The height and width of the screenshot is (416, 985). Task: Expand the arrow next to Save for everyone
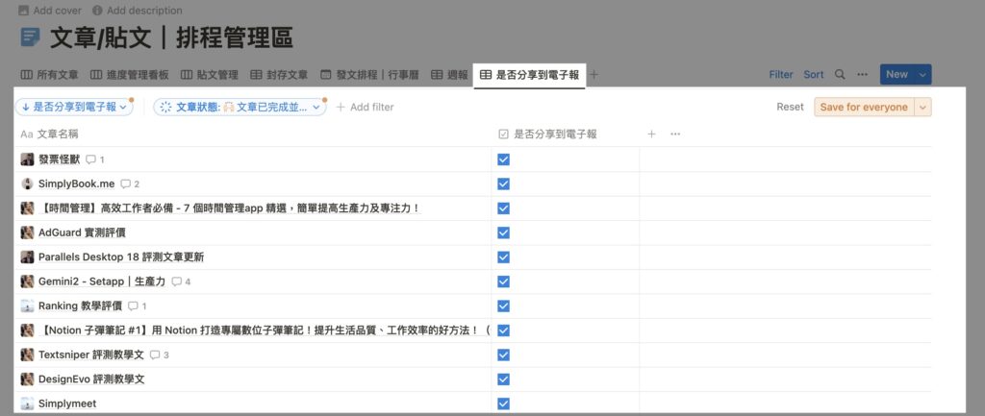[x=922, y=108]
